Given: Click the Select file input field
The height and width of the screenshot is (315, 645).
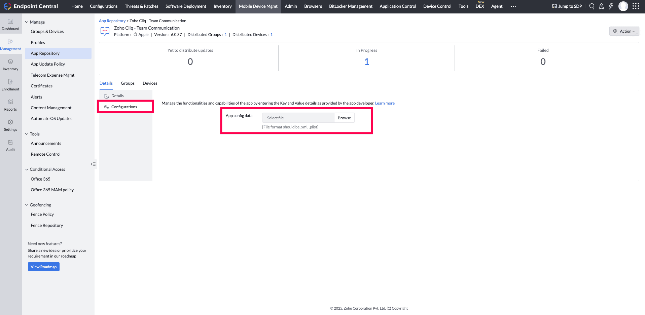Looking at the screenshot, I should pyautogui.click(x=298, y=118).
